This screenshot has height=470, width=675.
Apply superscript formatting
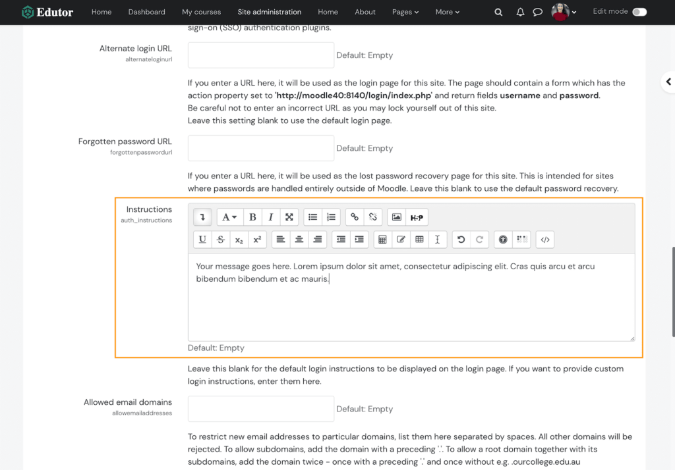(257, 239)
